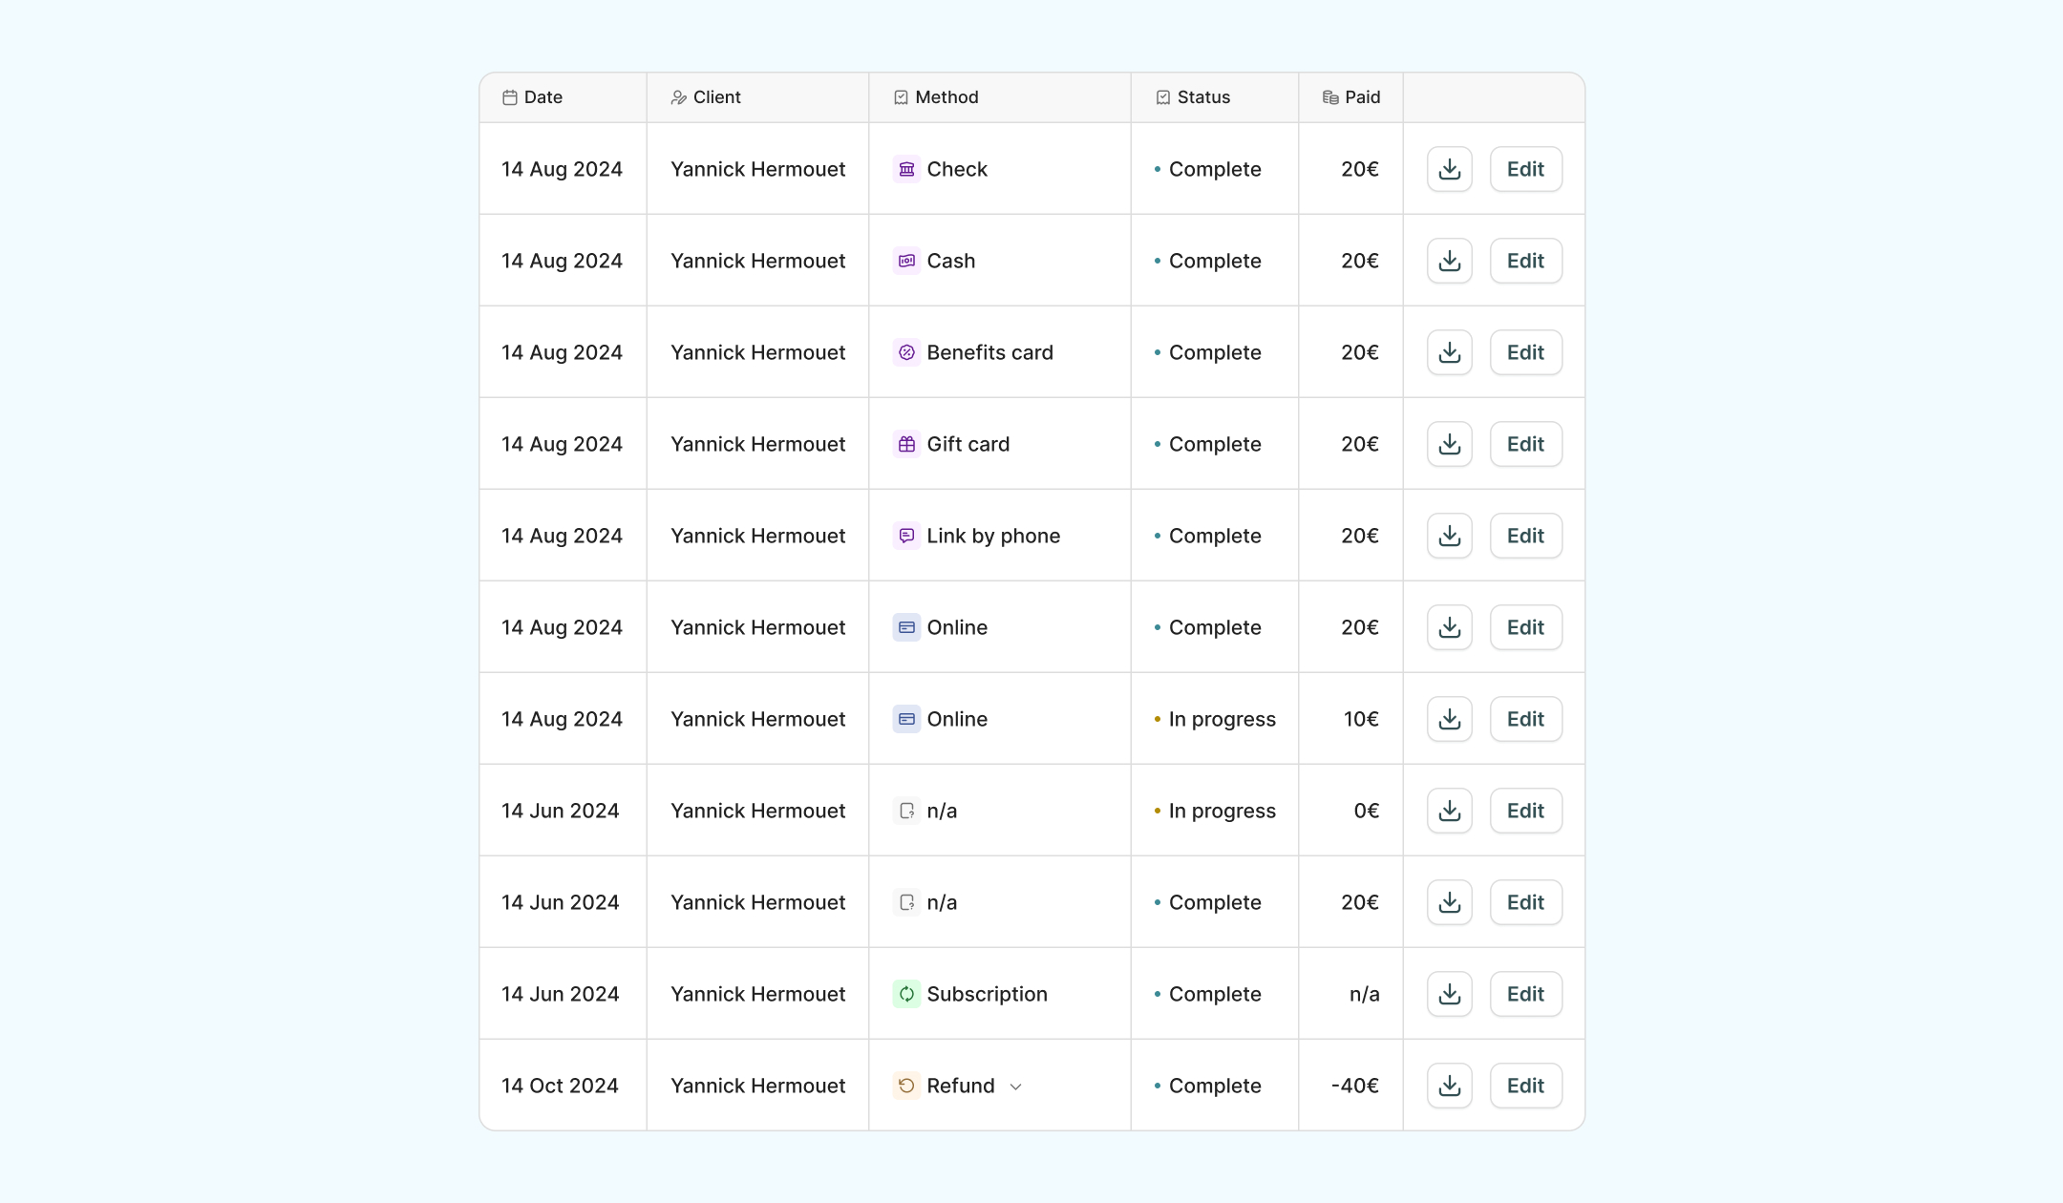Download the 10€ in-progress Online payment
This screenshot has height=1203, width=2063.
coord(1449,719)
